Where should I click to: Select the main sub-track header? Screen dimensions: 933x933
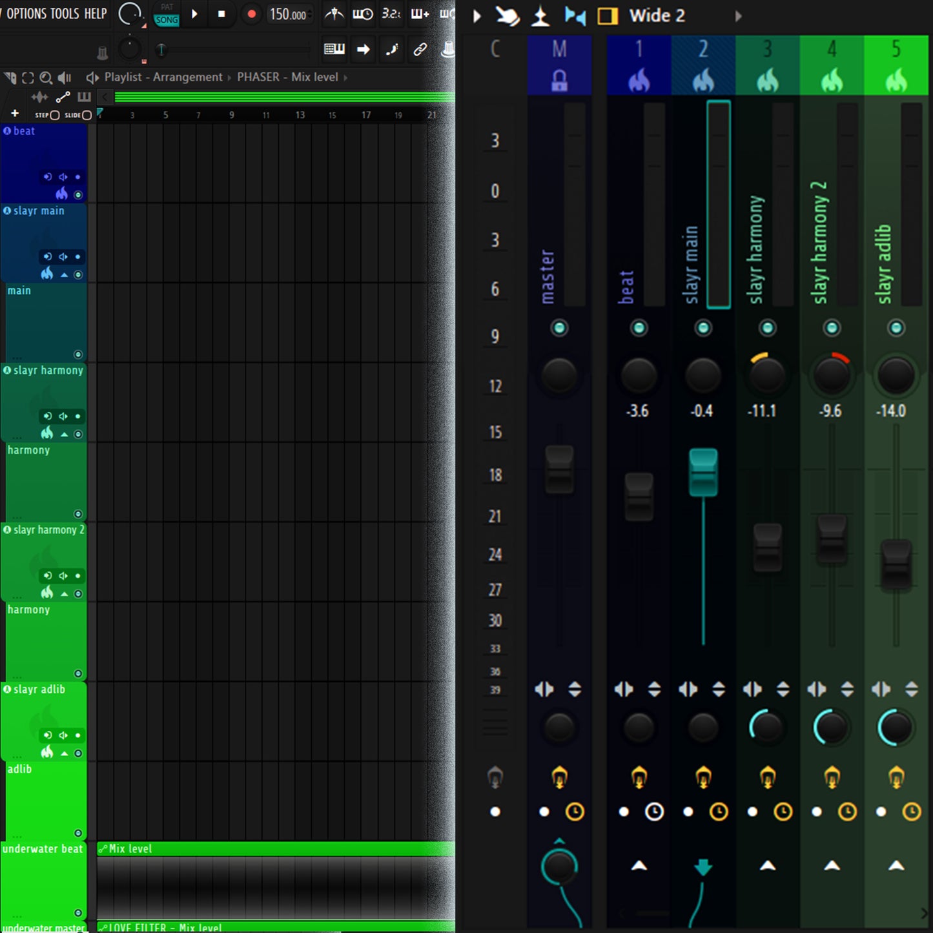coord(46,322)
